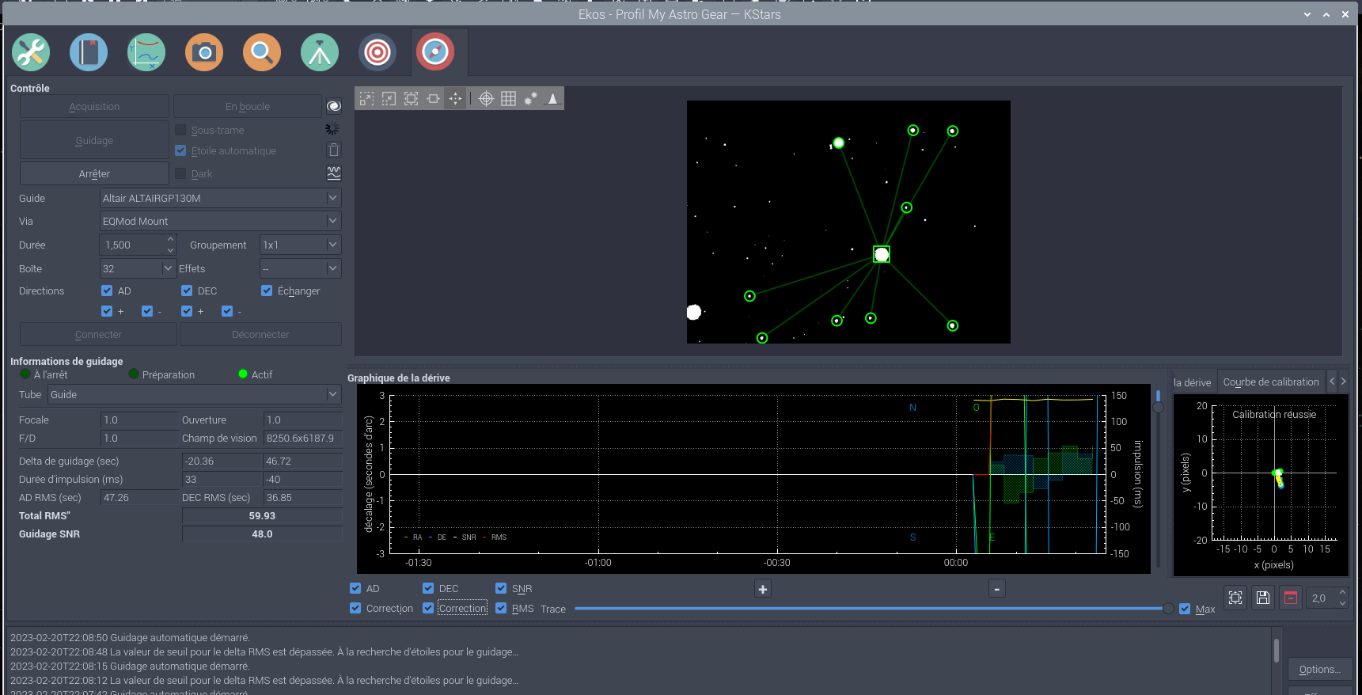Uncheck the Échanger directions checkbox
Image resolution: width=1362 pixels, height=695 pixels.
267,291
